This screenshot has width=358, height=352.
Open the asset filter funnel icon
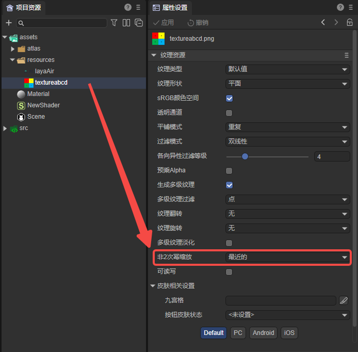point(114,23)
